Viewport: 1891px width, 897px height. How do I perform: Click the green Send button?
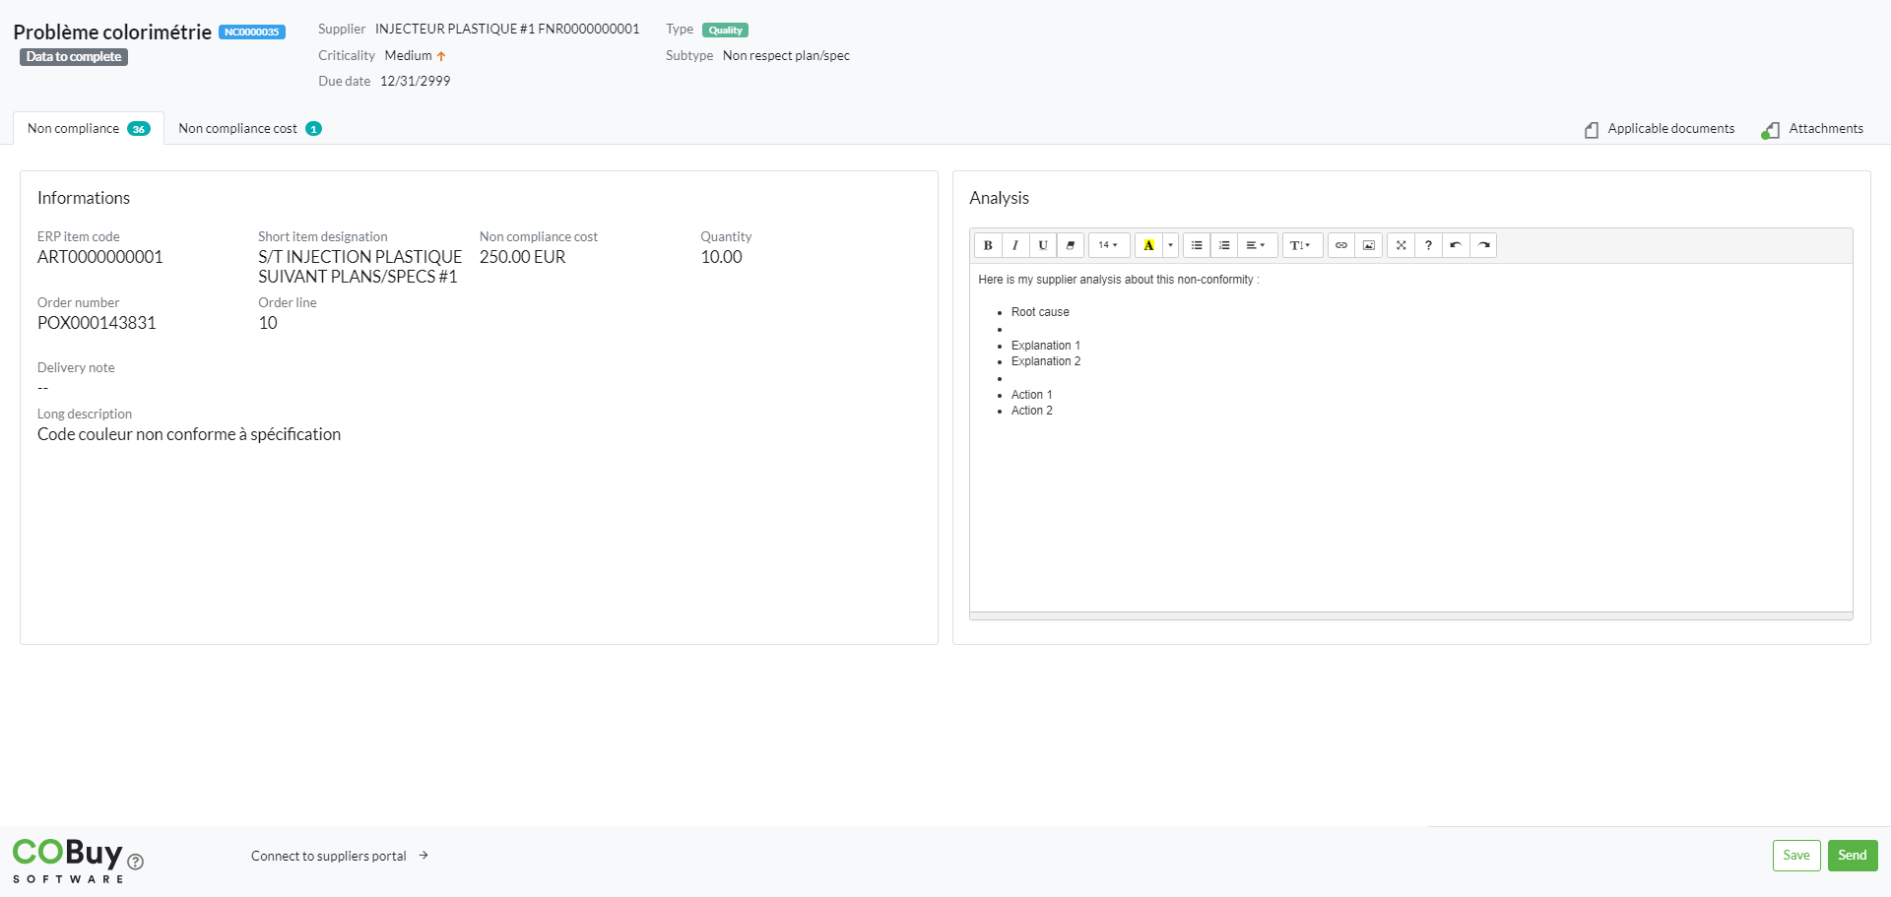pyautogui.click(x=1852, y=855)
